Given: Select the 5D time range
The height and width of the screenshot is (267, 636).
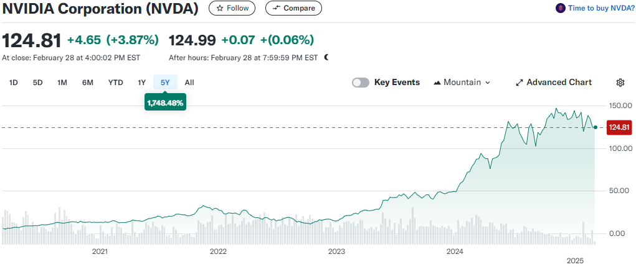Looking at the screenshot, I should click(38, 83).
